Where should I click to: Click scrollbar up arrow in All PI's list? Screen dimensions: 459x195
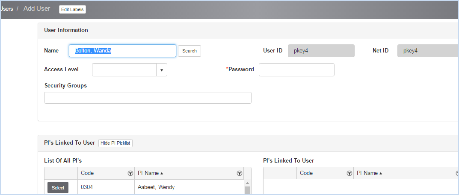pyautogui.click(x=247, y=183)
